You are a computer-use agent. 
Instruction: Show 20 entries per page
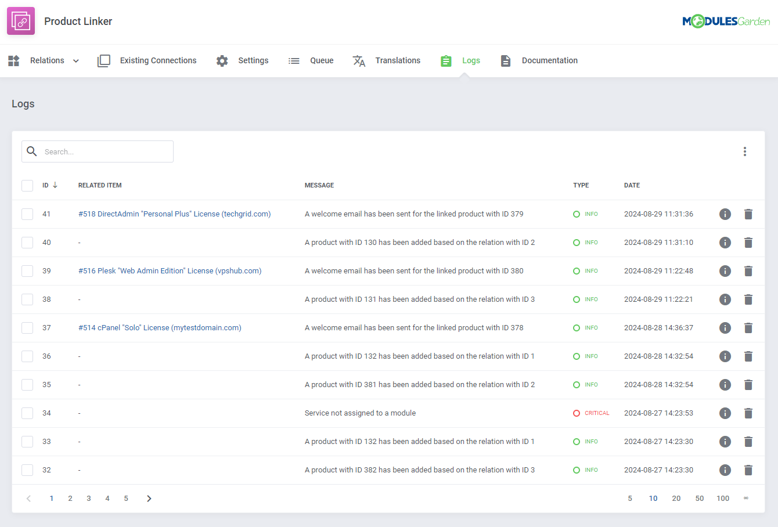[x=676, y=499]
